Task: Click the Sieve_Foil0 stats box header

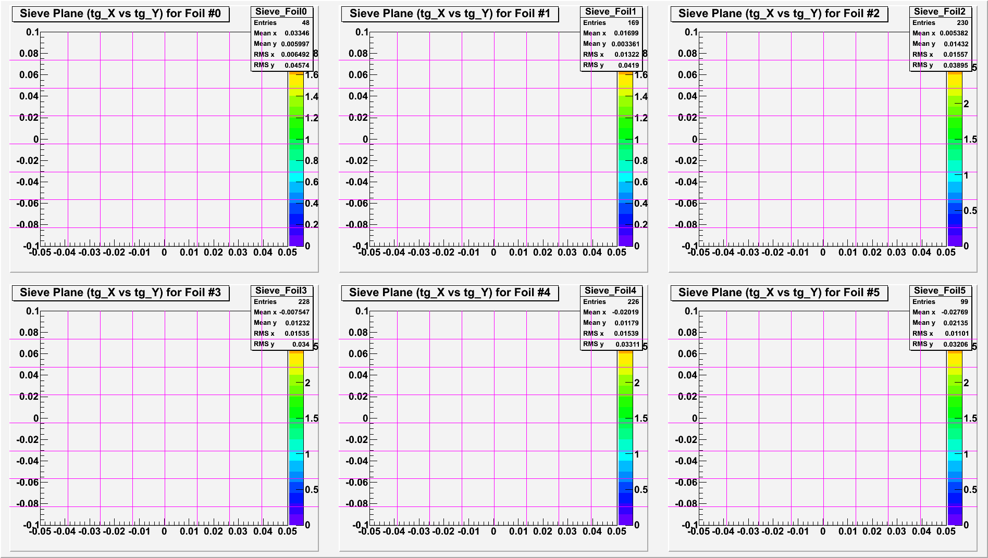Action: click(x=281, y=11)
